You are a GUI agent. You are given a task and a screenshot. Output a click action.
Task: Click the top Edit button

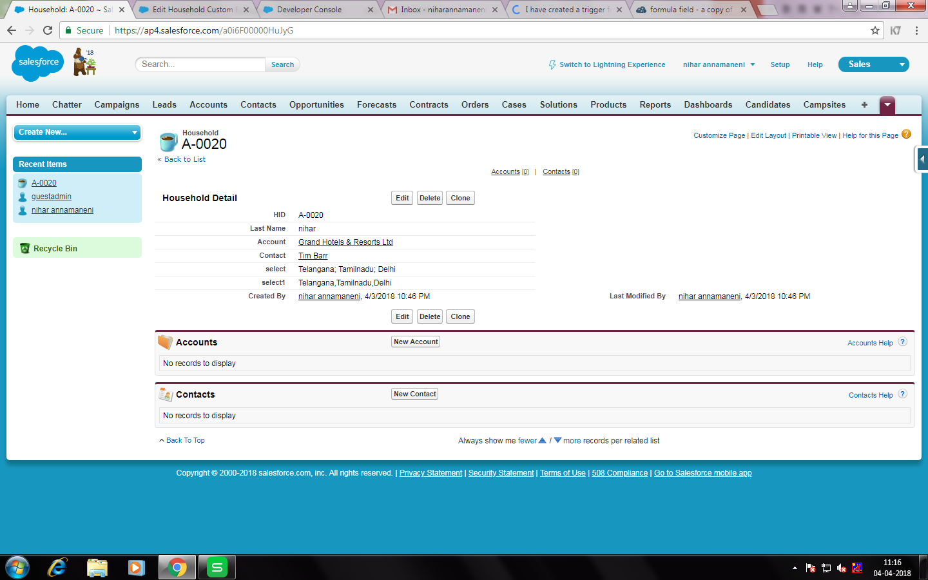[x=402, y=198]
